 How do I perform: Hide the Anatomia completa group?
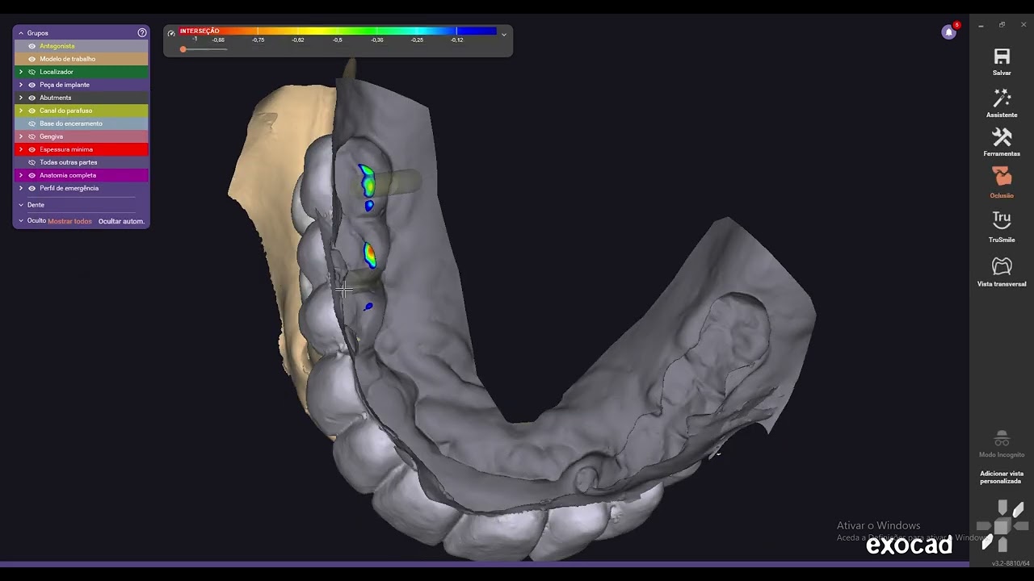pos(32,175)
